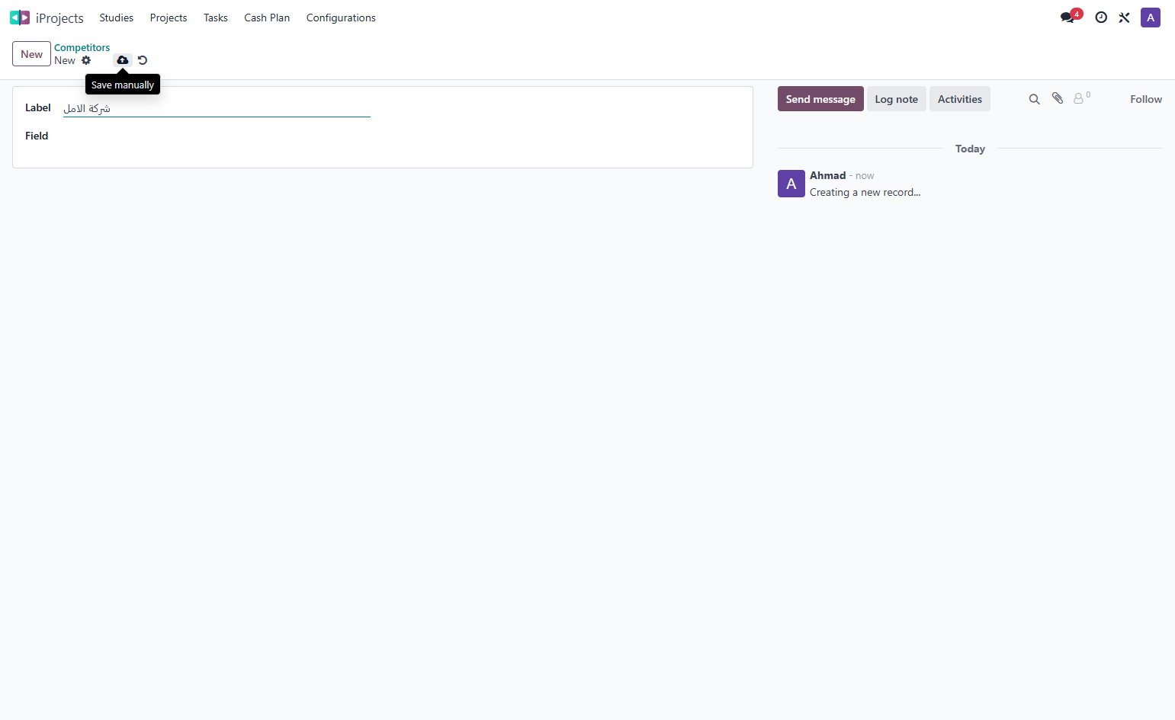Open the iProjects home title
This screenshot has width=1175, height=720.
pyautogui.click(x=59, y=18)
